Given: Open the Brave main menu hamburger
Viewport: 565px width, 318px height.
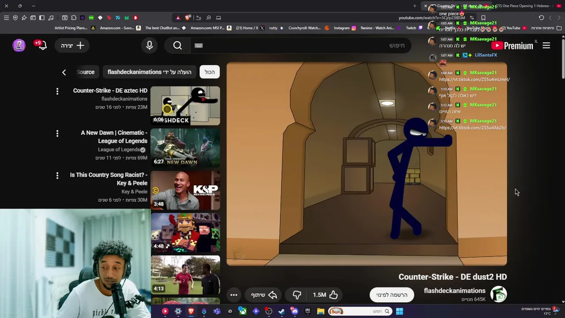Looking at the screenshot, I should coord(6,18).
